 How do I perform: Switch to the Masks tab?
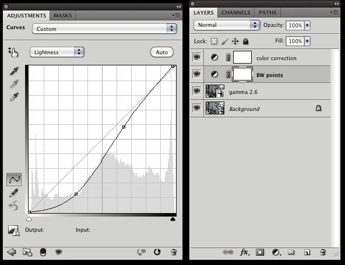point(63,15)
